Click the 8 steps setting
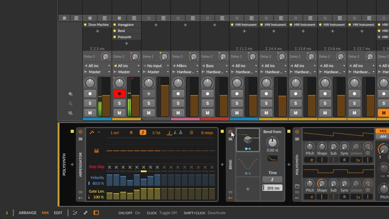This screenshot has width=389, height=219. click(x=207, y=133)
